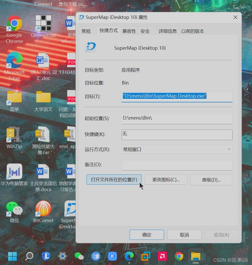This screenshot has height=265, width=252.
Task: Confirm with the 确定 button
Action: pos(147,235)
